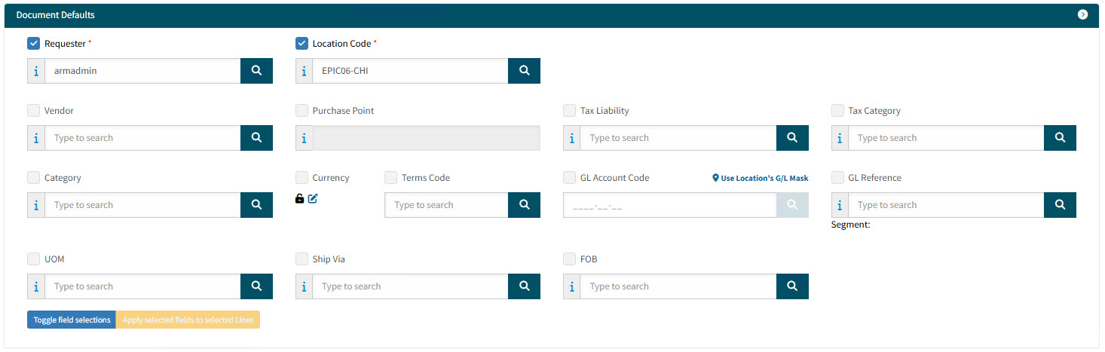Tick the GL Account Code checkbox
1105x352 pixels.
(570, 178)
